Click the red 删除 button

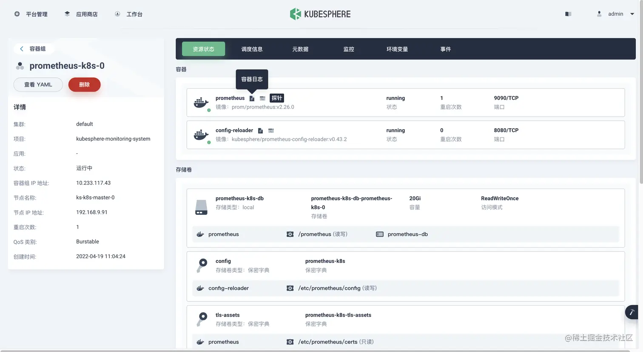pyautogui.click(x=84, y=84)
